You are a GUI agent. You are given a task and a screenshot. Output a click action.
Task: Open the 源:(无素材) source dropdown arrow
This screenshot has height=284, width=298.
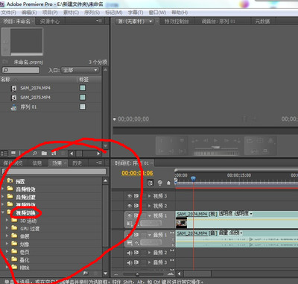[150, 22]
